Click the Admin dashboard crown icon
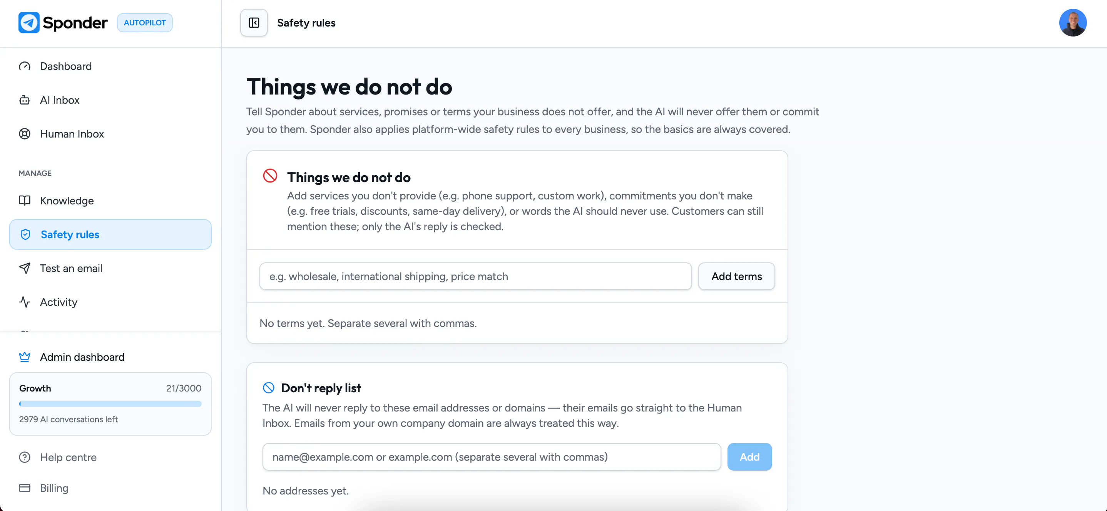 (25, 357)
